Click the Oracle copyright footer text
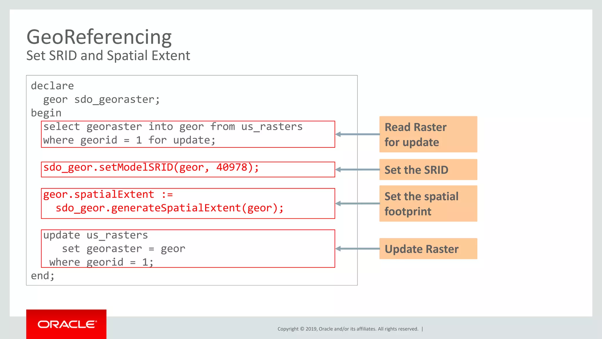 pyautogui.click(x=348, y=329)
